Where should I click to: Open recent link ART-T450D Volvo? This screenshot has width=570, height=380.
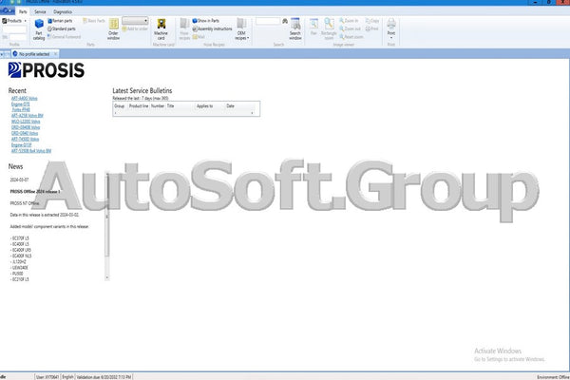[x=25, y=139]
